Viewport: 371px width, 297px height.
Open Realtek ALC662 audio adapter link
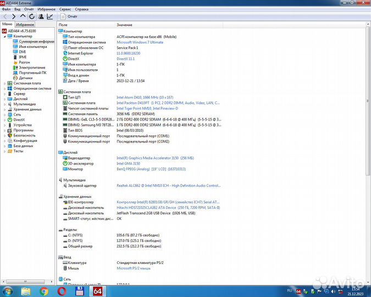coord(169,186)
